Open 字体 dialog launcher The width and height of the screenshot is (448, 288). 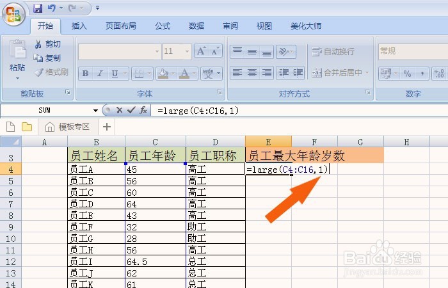tap(219, 92)
